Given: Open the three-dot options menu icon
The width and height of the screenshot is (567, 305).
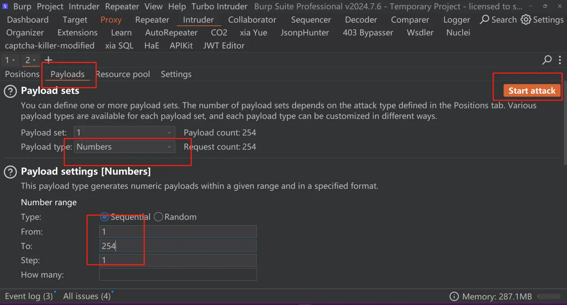Looking at the screenshot, I should pos(560,60).
